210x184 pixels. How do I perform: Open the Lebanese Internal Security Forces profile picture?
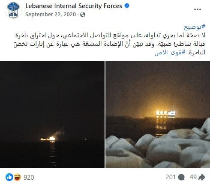[13, 10]
